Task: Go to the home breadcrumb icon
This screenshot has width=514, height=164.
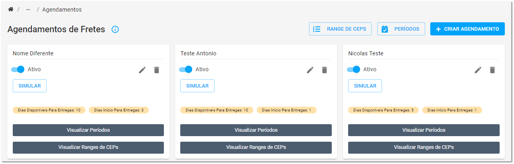Action: click(x=11, y=10)
